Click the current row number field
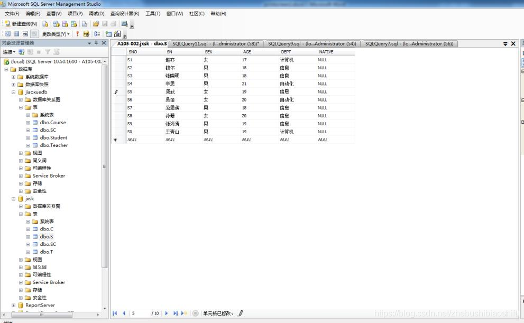The image size is (524, 323). click(x=140, y=313)
